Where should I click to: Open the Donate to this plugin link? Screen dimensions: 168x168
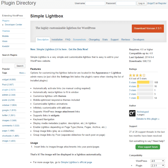pos(148,119)
